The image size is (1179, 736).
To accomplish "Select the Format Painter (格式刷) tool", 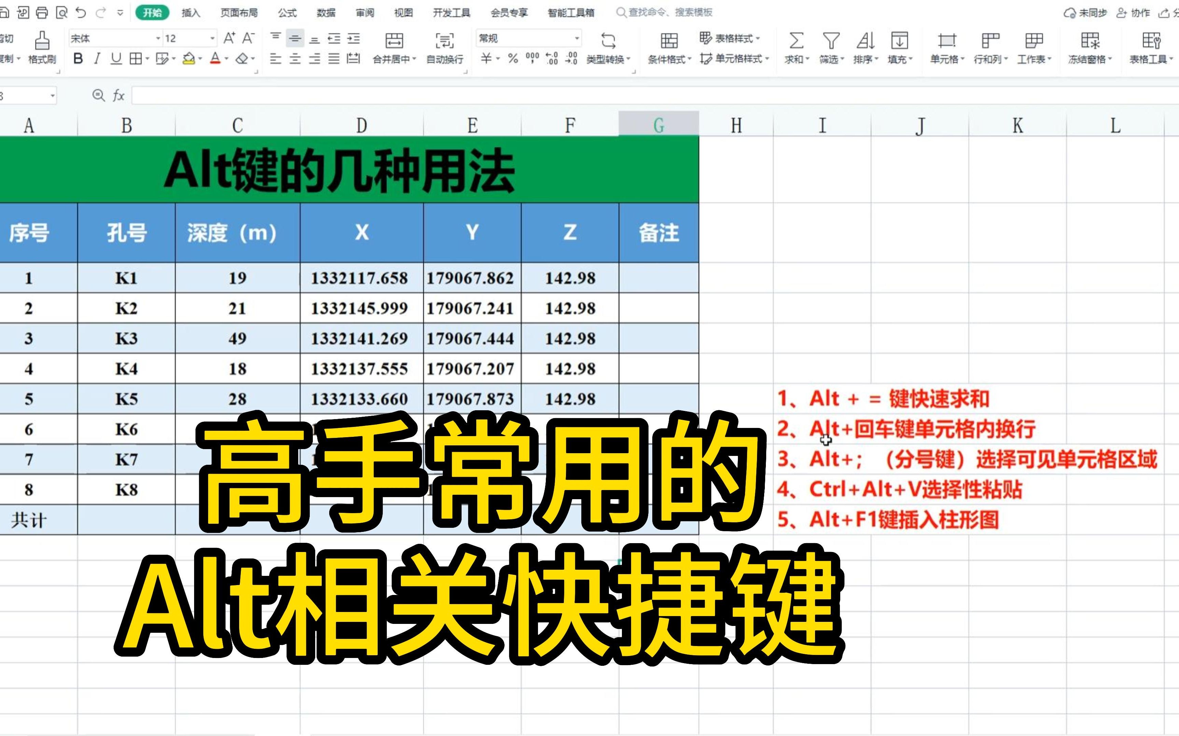I will point(42,48).
